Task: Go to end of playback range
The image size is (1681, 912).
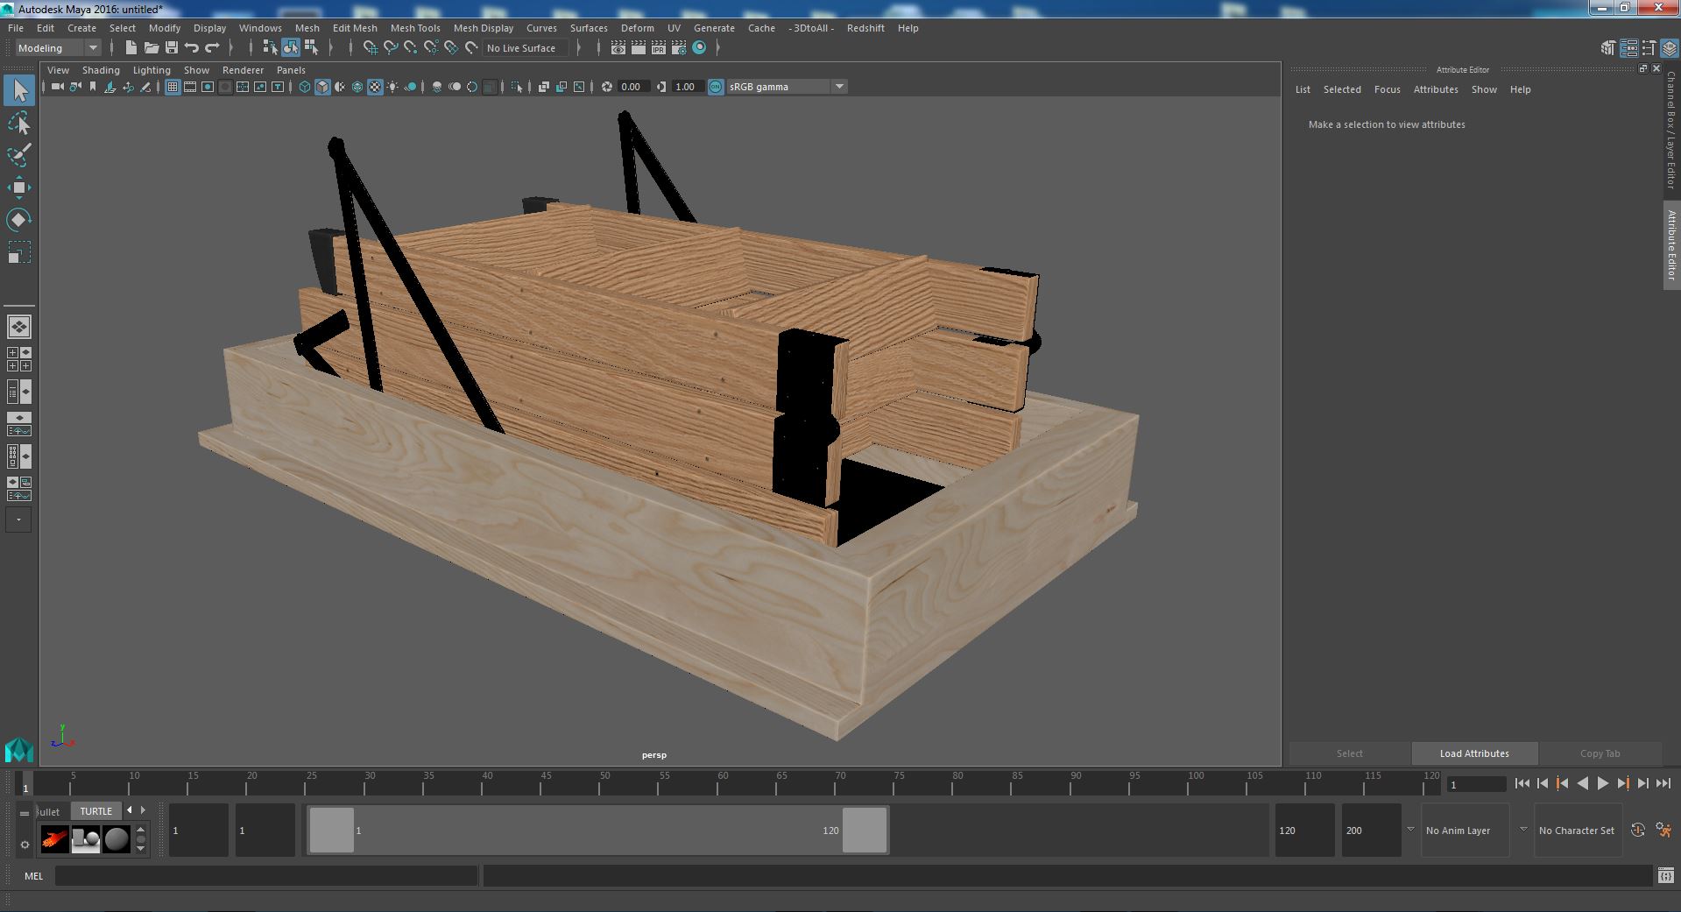Action: point(1663,784)
